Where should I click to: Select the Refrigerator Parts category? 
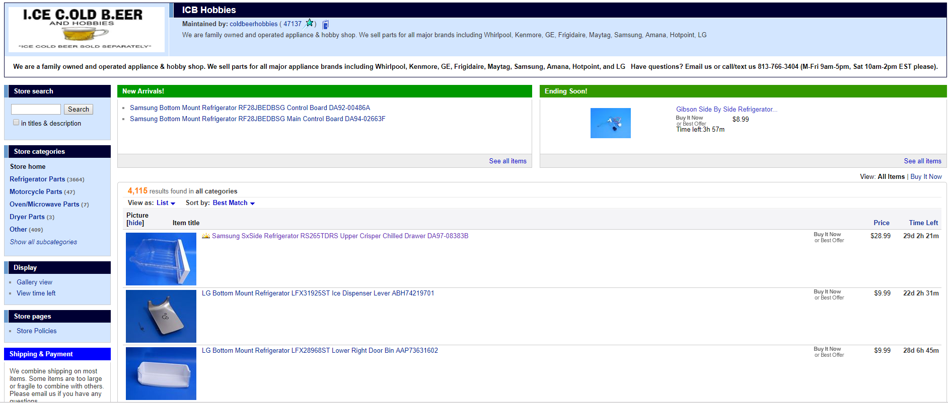(37, 179)
